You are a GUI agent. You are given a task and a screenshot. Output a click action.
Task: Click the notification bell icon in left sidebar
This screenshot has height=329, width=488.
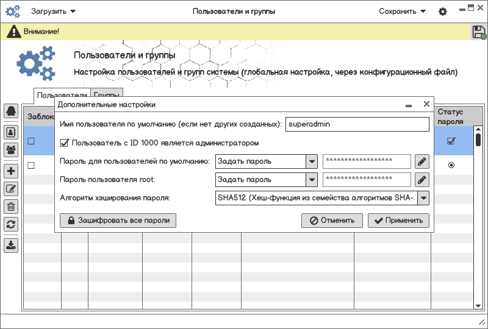tap(11, 111)
